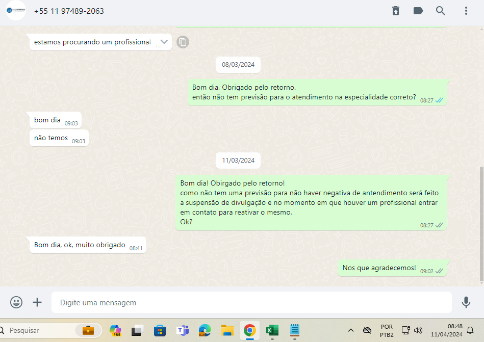
Task: Start voice recording with microphone icon
Action: [x=466, y=302]
